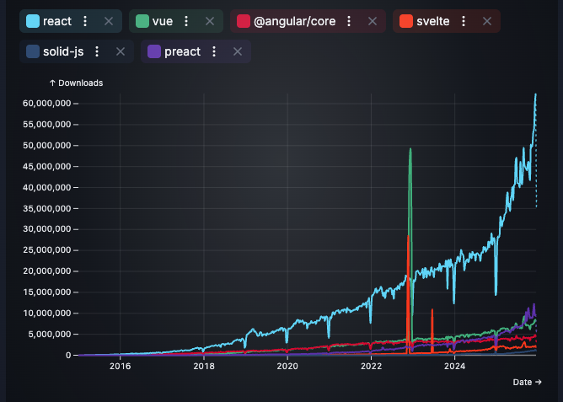
Task: Click the 2016 x-axis label
Action: pos(121,366)
